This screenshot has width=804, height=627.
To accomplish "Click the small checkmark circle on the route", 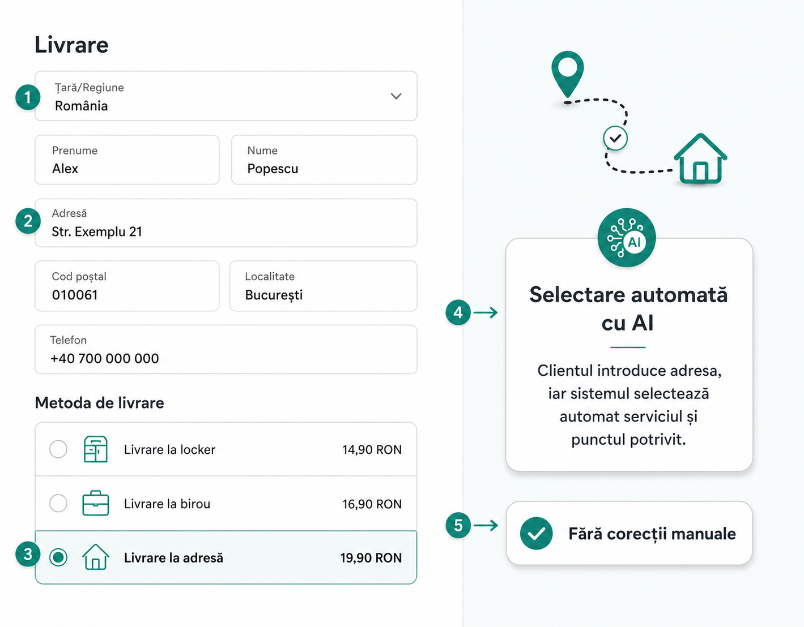I will tap(615, 138).
